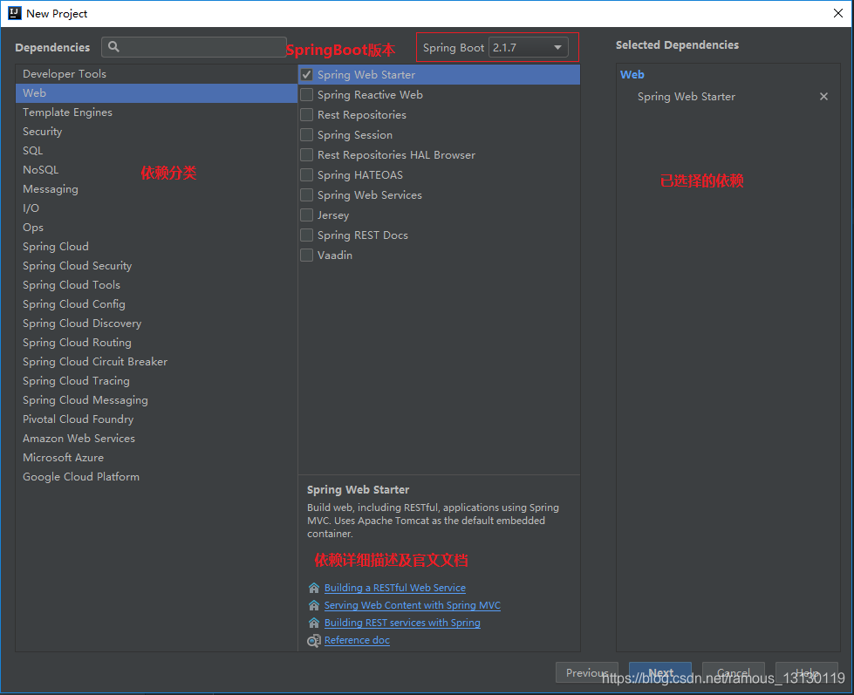Click the search magnifier icon
Viewport: 854px width, 695px height.
(113, 47)
